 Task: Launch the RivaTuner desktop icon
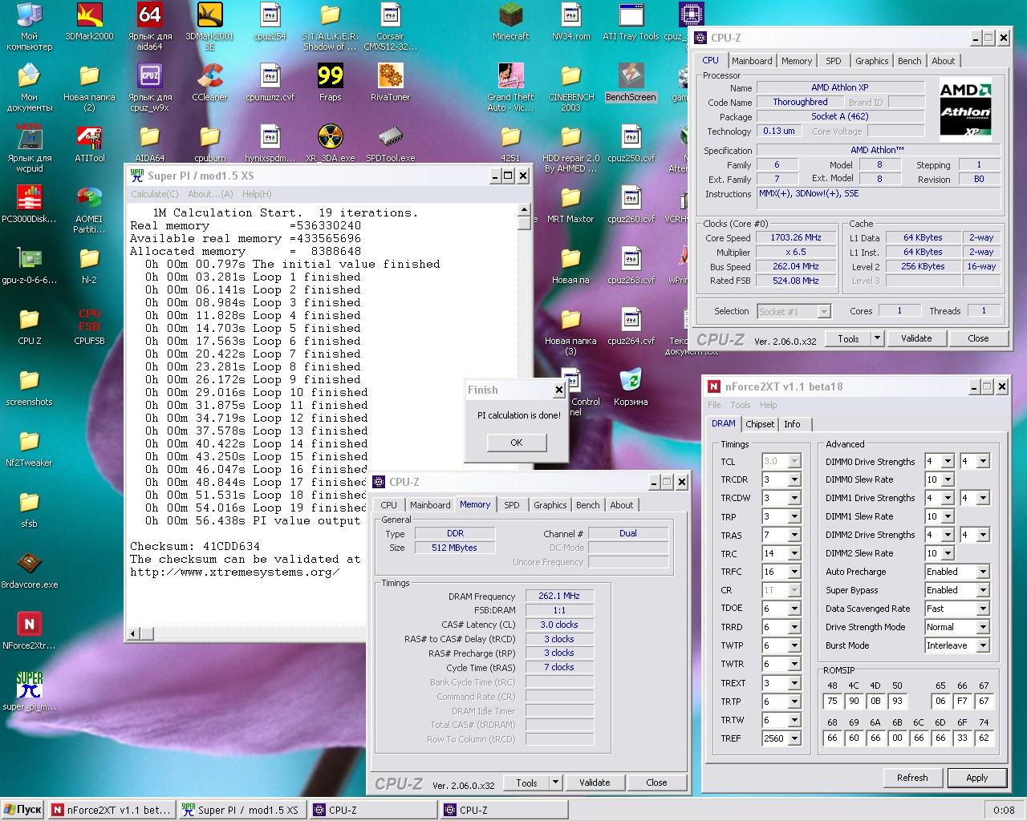390,83
